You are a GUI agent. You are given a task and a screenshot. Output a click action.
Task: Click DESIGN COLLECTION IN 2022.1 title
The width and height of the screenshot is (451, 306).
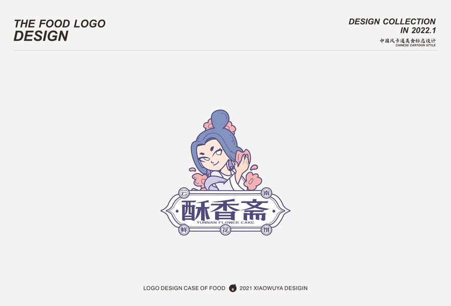[392, 26]
